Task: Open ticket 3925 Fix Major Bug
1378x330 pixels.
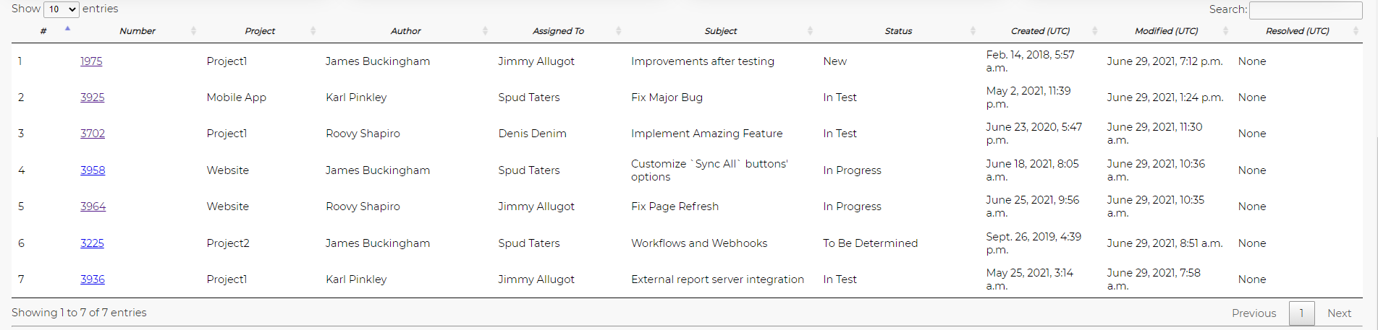Action: 92,97
